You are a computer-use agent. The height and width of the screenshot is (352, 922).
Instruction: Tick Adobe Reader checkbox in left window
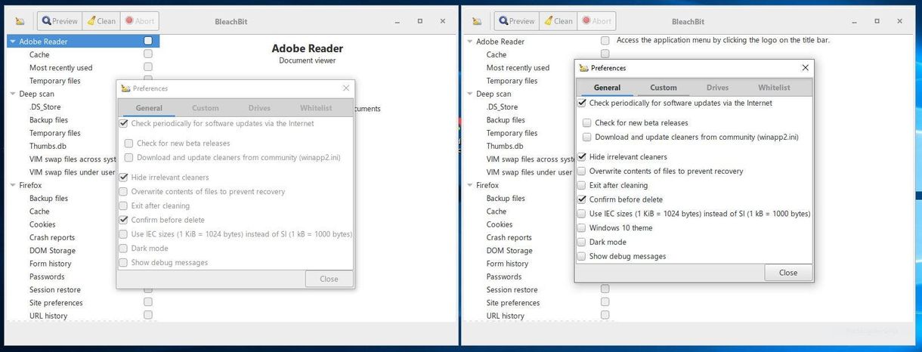pyautogui.click(x=148, y=41)
